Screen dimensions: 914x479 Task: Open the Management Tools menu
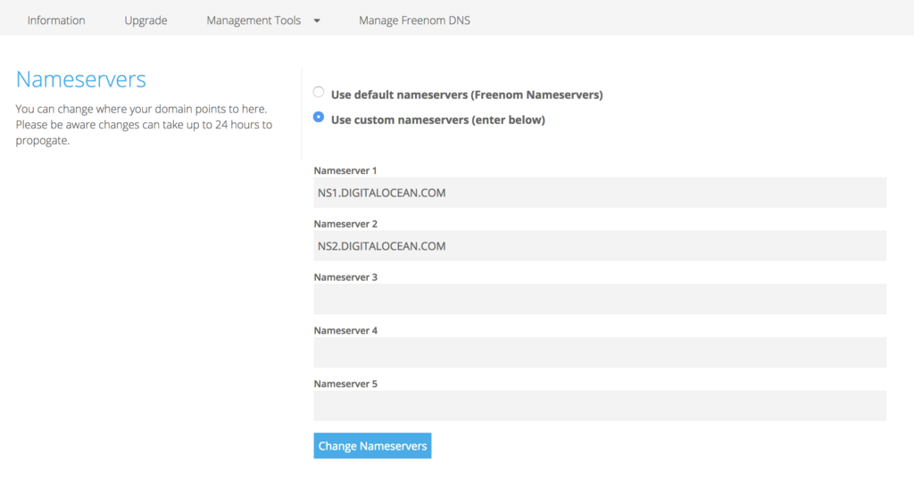point(253,20)
